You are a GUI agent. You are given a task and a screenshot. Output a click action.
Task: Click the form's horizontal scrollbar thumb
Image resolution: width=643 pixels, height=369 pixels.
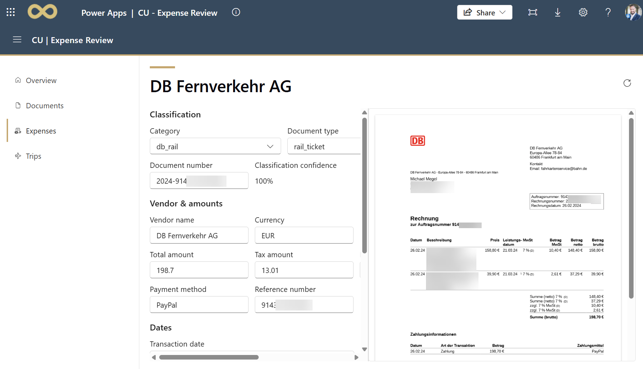tap(209, 357)
